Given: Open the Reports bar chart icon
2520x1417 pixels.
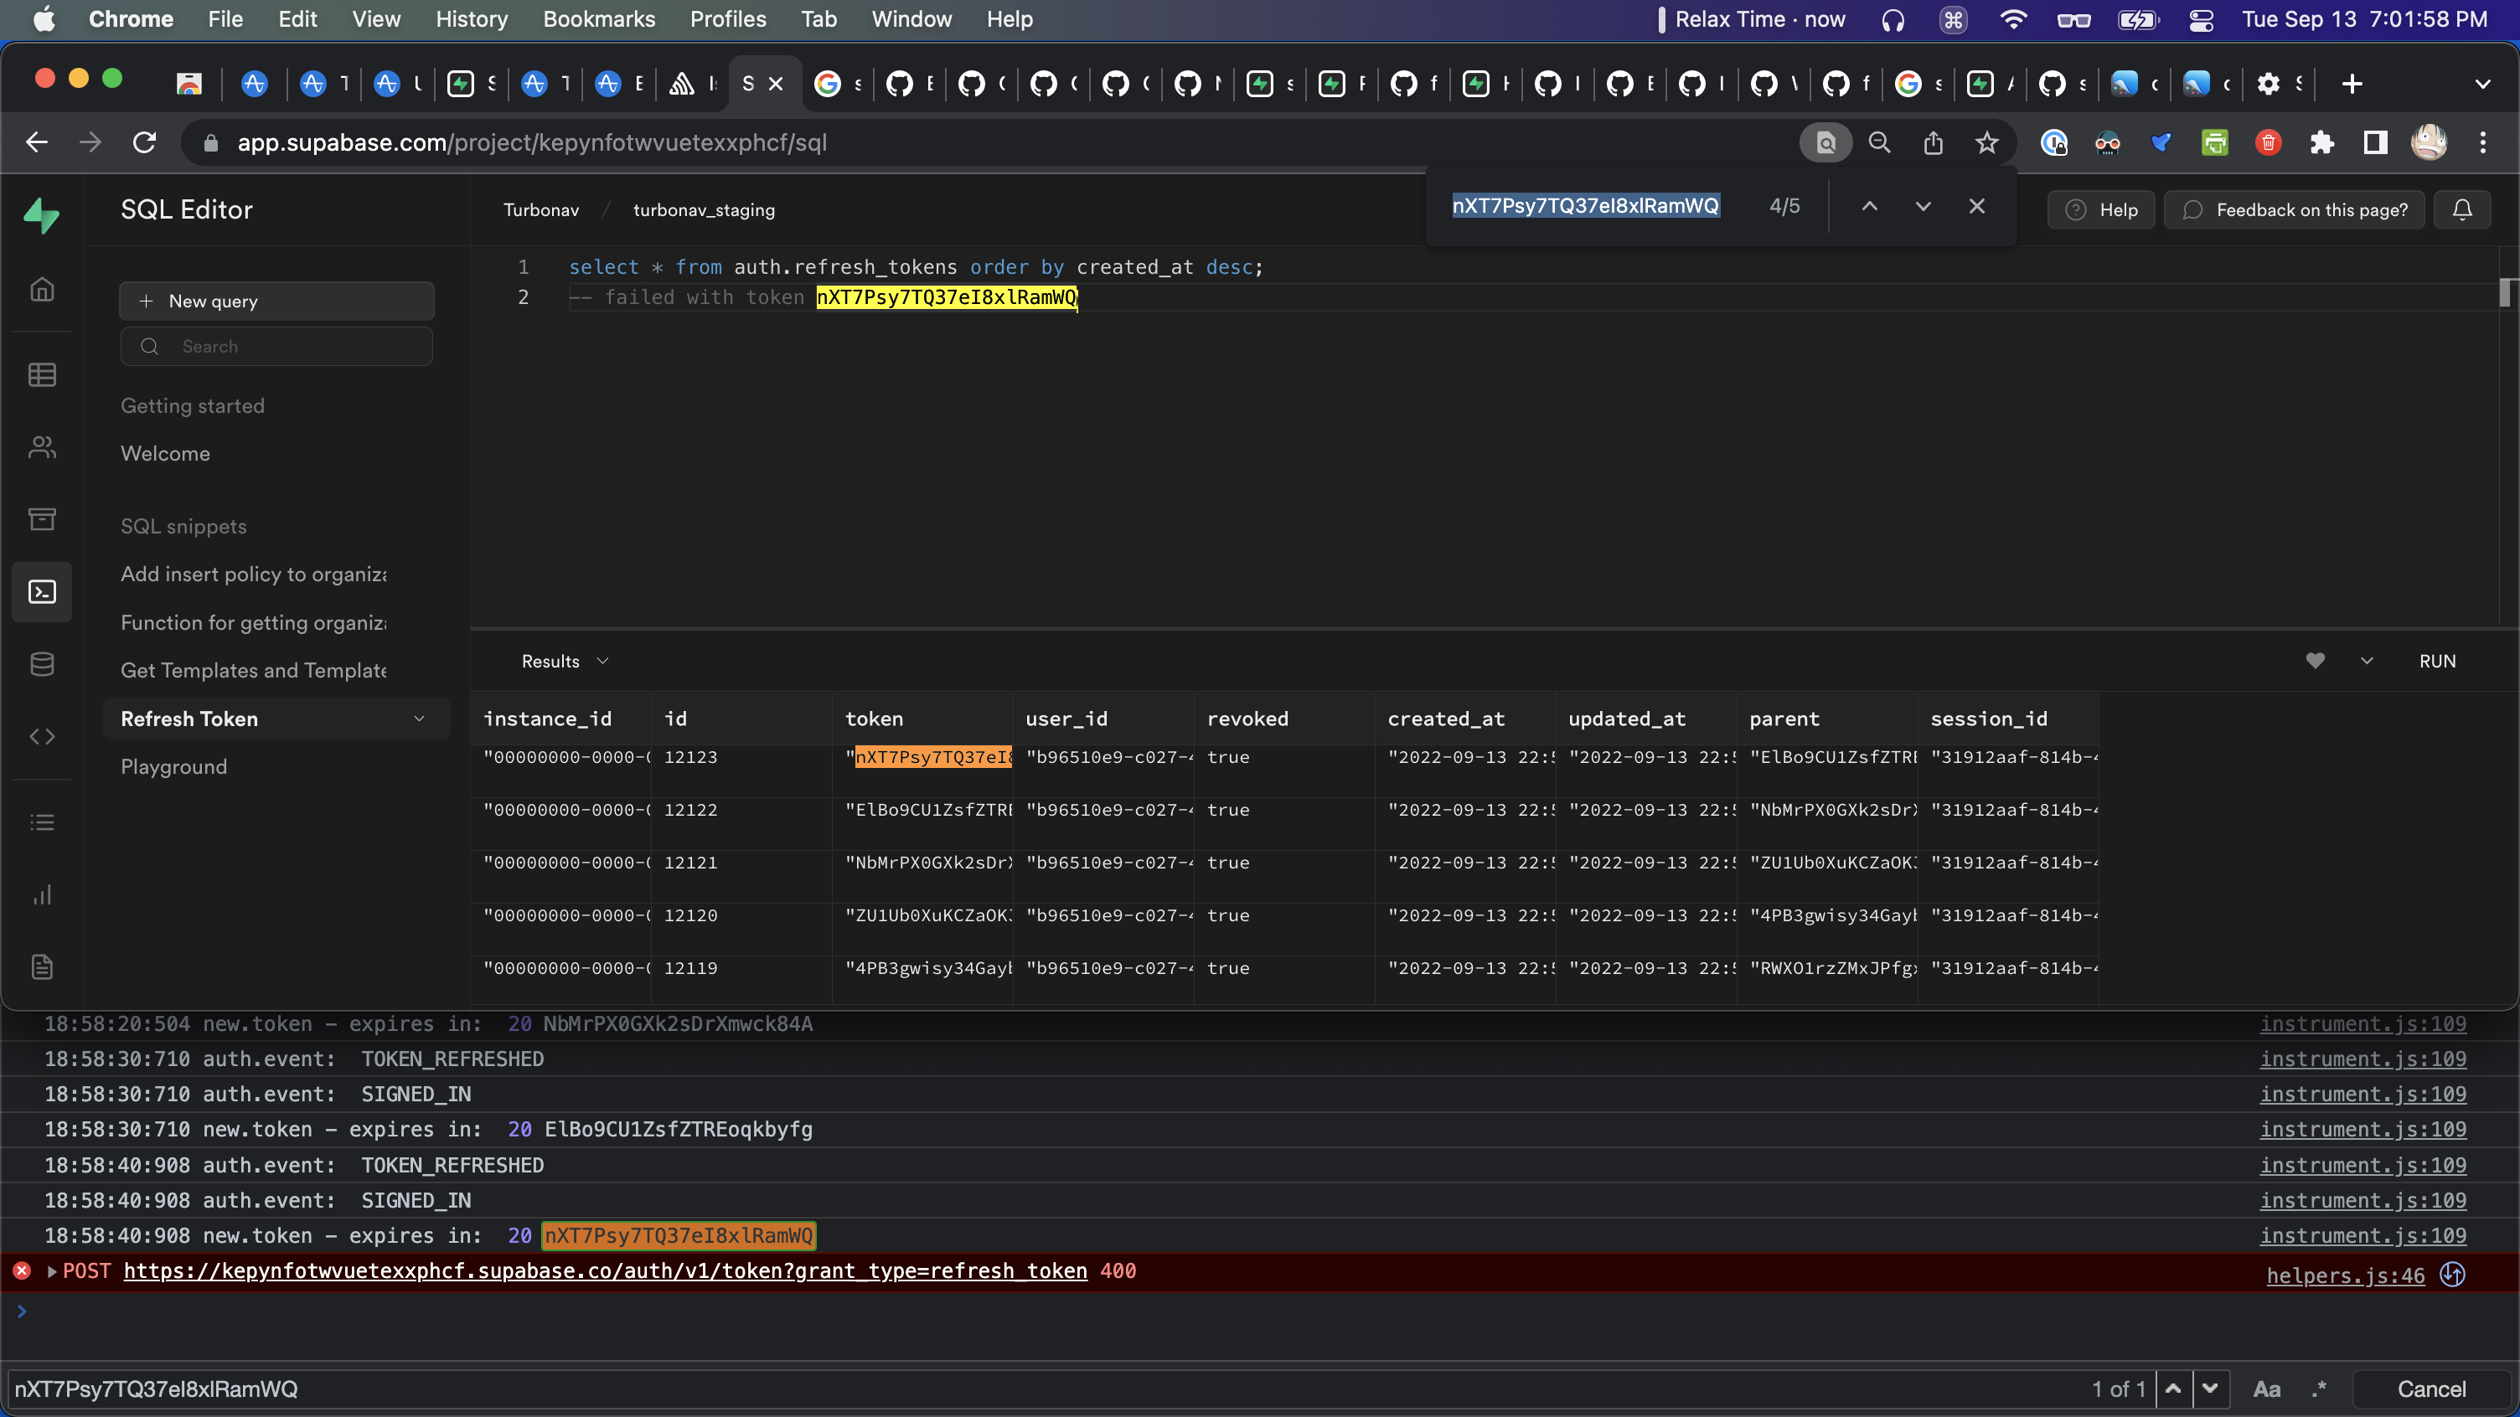Looking at the screenshot, I should tap(42, 894).
